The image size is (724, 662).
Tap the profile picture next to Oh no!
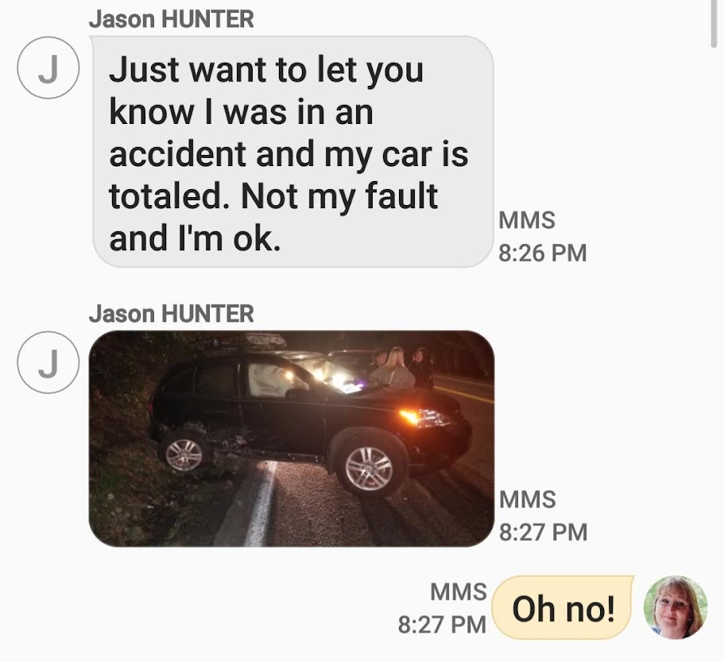click(x=676, y=607)
